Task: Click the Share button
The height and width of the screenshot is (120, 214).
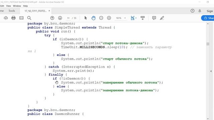Action: pos(208,18)
